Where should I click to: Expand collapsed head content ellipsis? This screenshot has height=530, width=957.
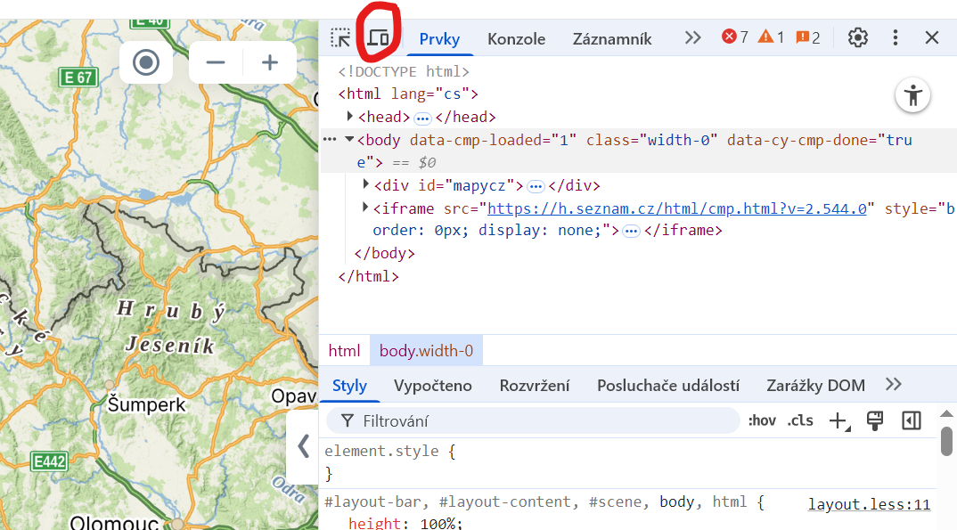[x=422, y=118]
